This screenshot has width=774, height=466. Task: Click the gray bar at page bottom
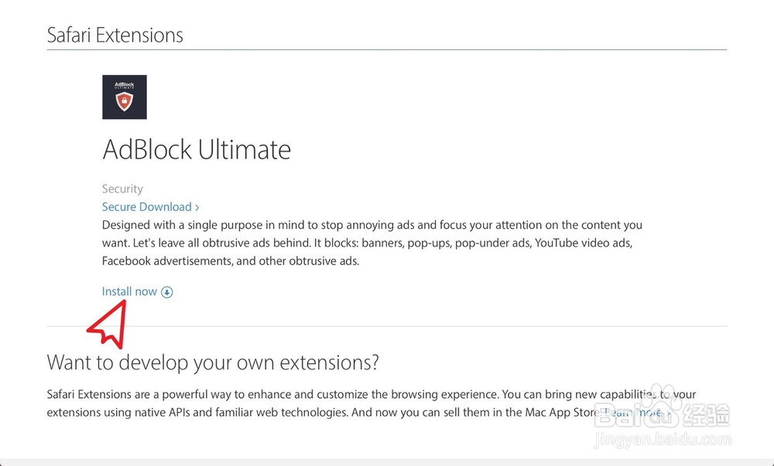click(387, 461)
